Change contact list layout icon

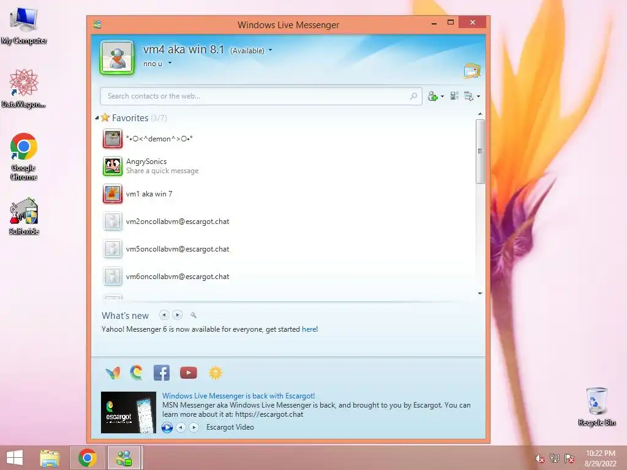(x=454, y=96)
